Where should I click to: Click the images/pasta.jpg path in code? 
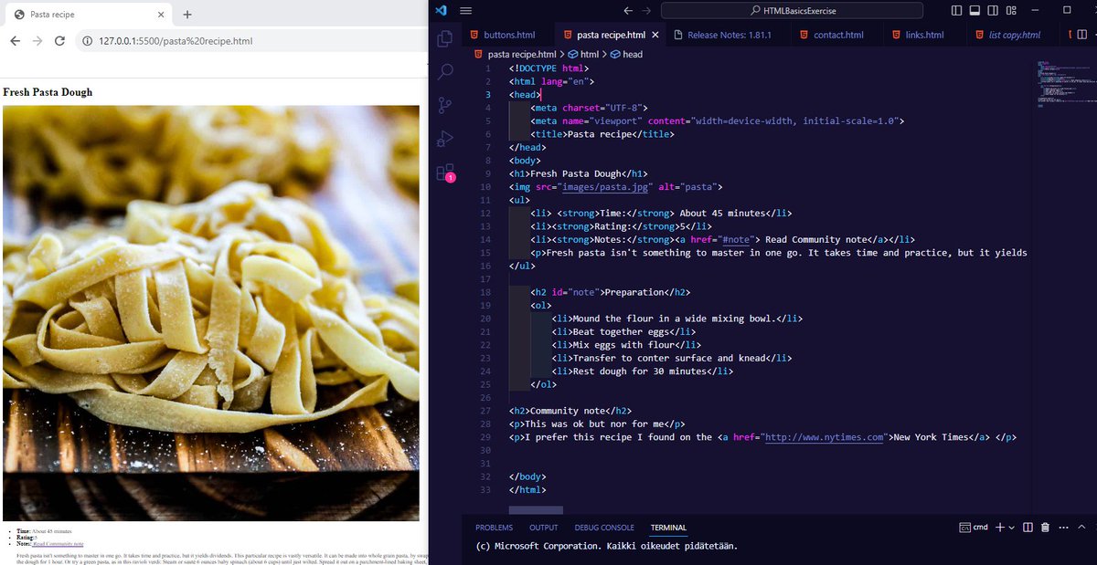pos(607,187)
